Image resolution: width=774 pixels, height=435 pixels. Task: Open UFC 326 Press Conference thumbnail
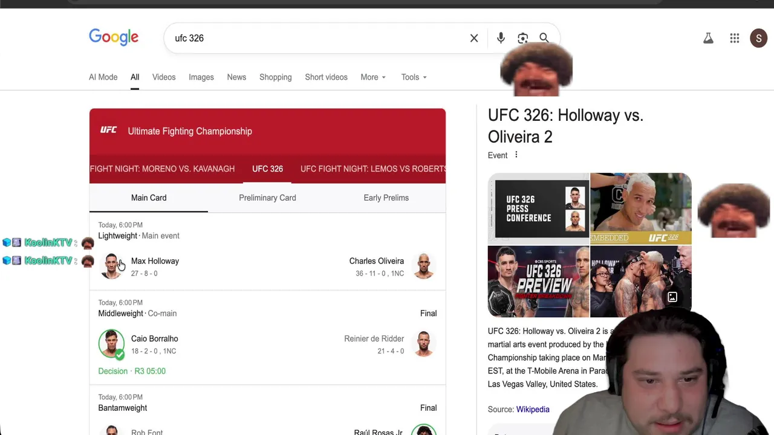538,208
